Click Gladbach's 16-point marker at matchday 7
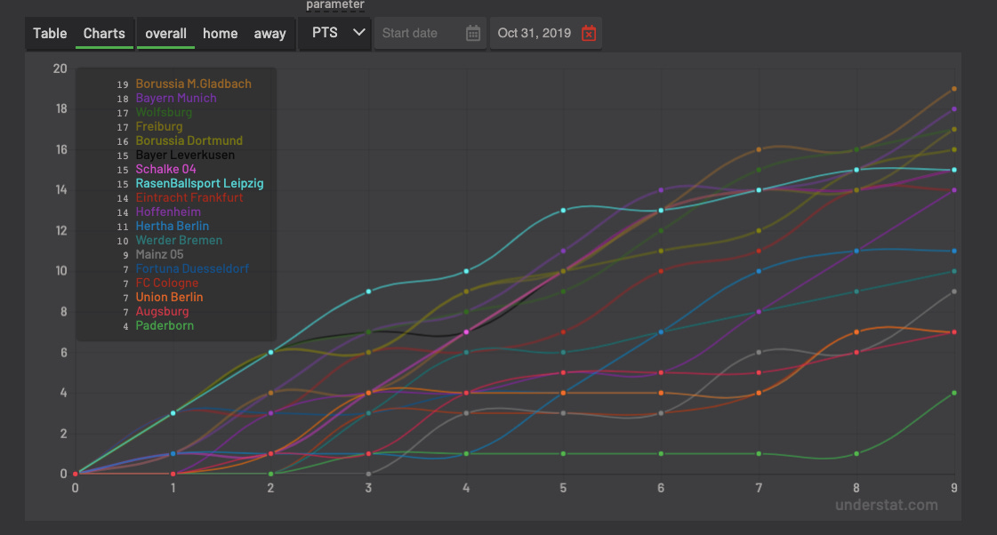 (x=759, y=150)
